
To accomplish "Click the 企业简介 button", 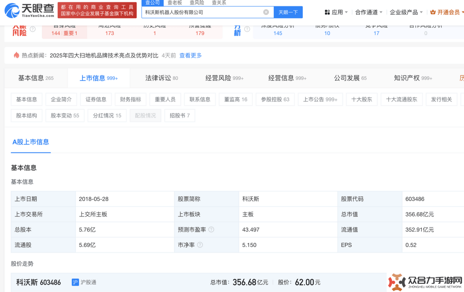I will [x=61, y=100].
